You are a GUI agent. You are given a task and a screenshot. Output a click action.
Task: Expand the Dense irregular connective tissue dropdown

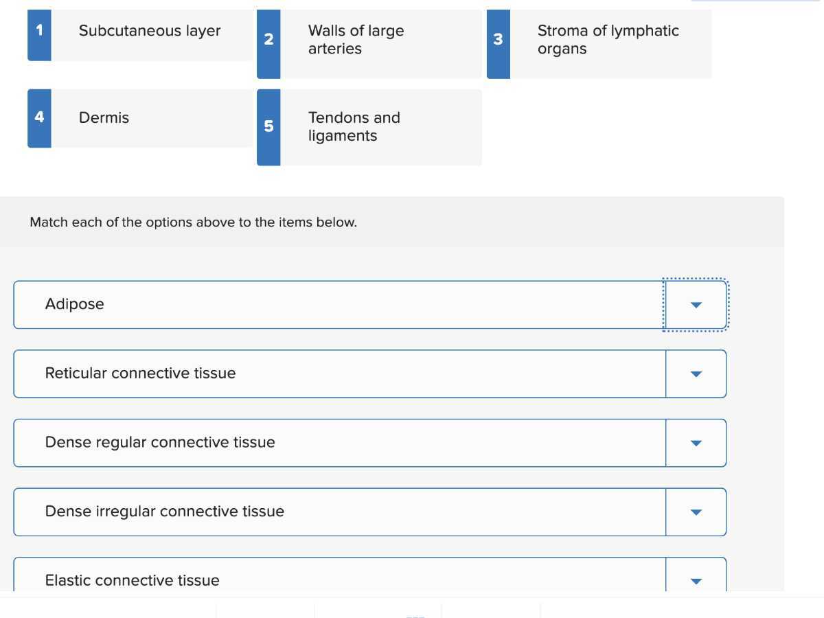(x=696, y=512)
